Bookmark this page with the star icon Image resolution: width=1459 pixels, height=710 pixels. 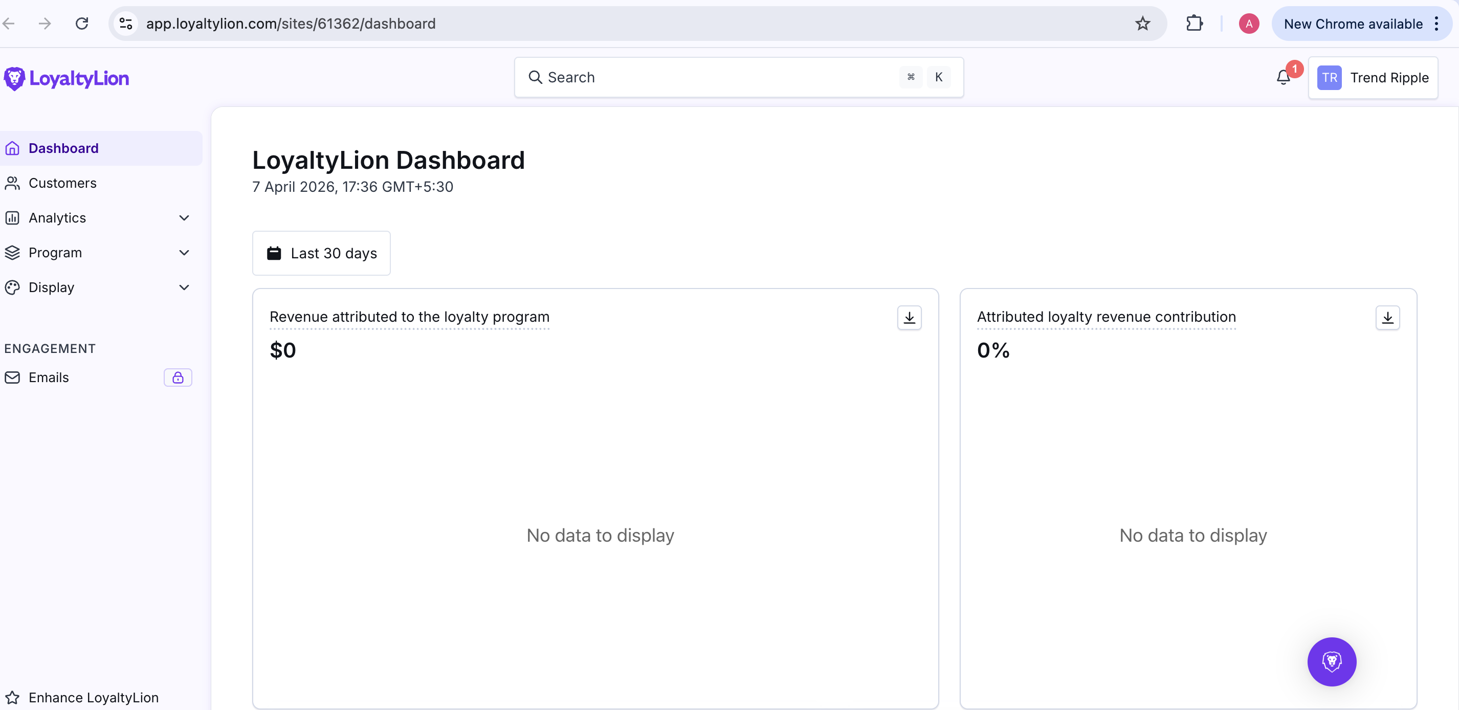[x=1142, y=24]
